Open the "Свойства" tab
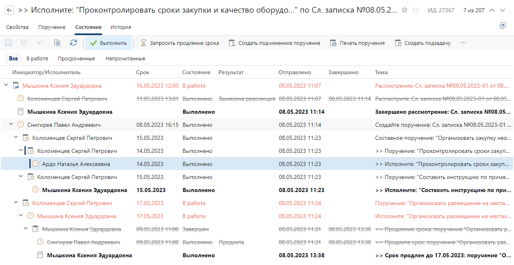 (17, 27)
